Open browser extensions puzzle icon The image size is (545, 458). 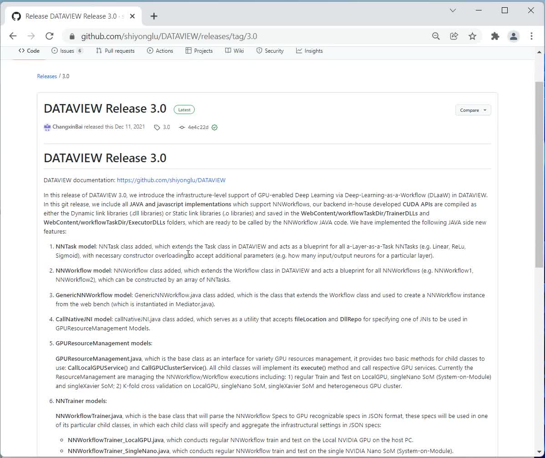tap(495, 36)
